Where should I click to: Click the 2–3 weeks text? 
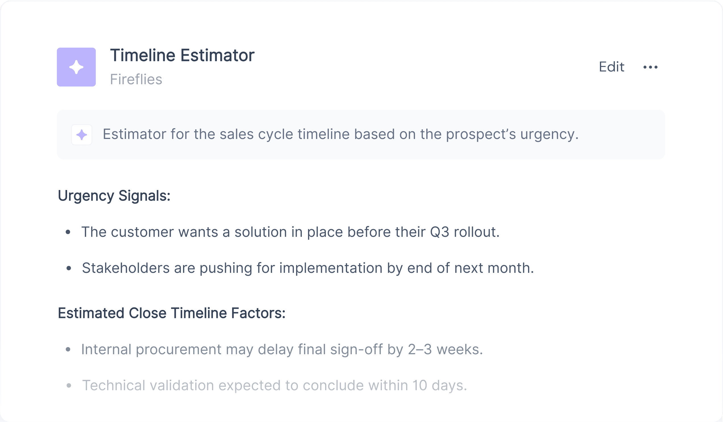[x=445, y=350]
